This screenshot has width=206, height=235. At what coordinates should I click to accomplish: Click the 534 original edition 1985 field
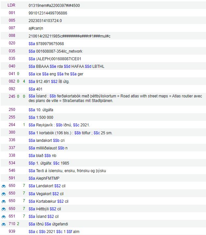point(49,163)
